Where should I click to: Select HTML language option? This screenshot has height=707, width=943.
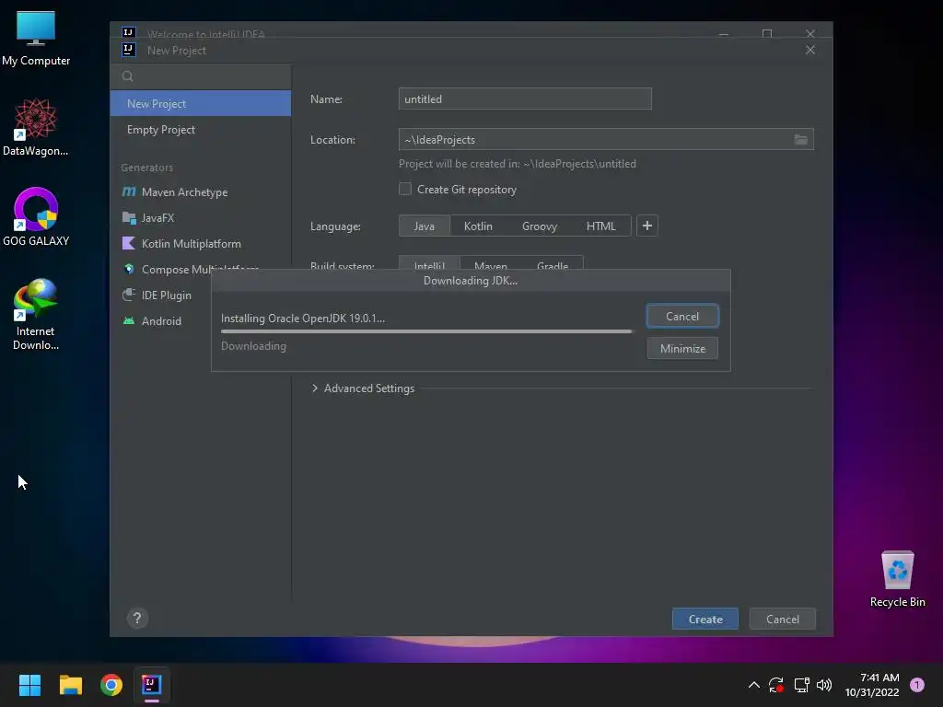(600, 226)
